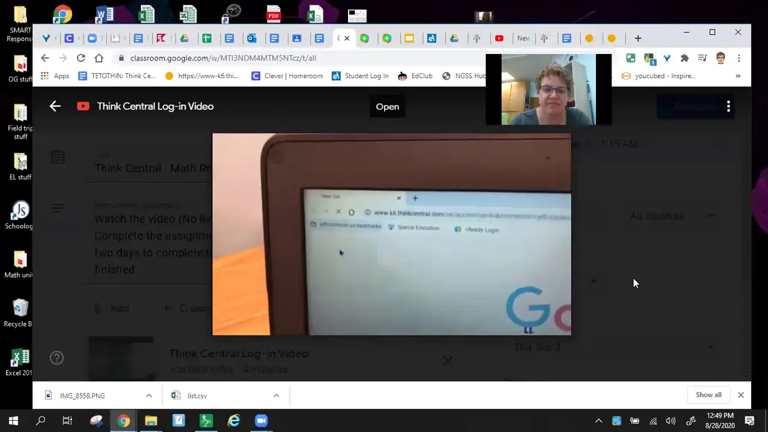Open the Recycle Bin desktop icon
This screenshot has width=768, height=432.
(x=19, y=313)
